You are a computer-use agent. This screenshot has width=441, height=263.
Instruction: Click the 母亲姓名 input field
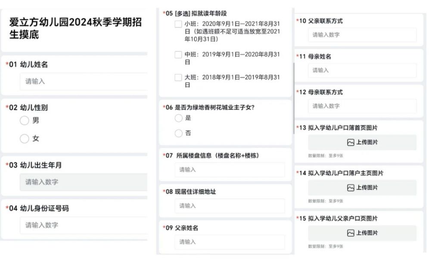pos(362,71)
